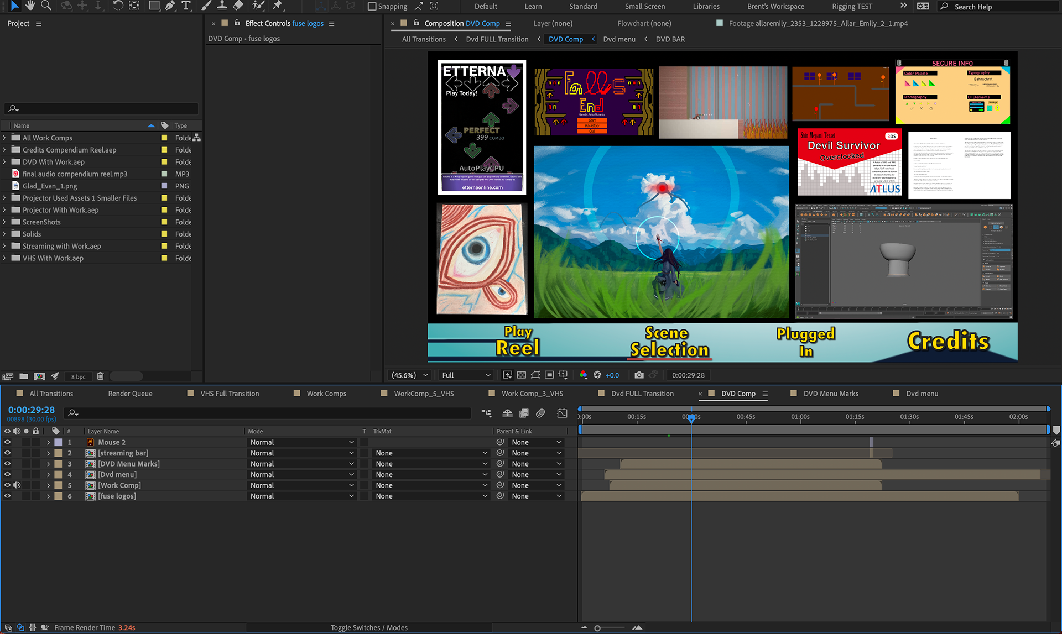Screen dimensions: 1062x634
Task: Open the Graph Editor icon
Action: pyautogui.click(x=562, y=413)
